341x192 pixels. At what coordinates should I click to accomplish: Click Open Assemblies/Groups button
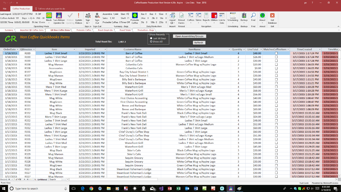[x=189, y=36]
